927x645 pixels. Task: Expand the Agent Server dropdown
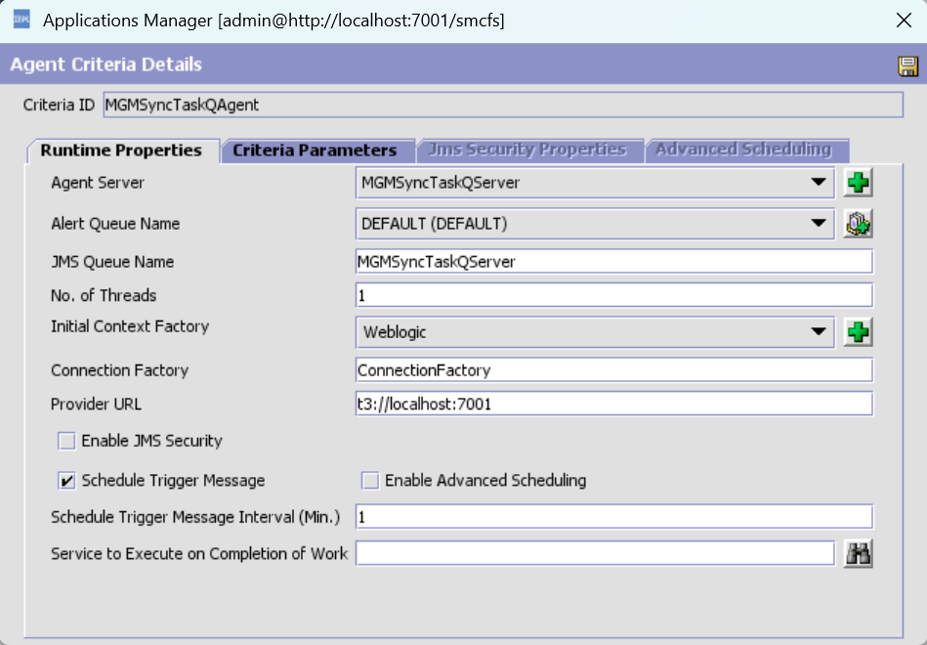pyautogui.click(x=817, y=183)
